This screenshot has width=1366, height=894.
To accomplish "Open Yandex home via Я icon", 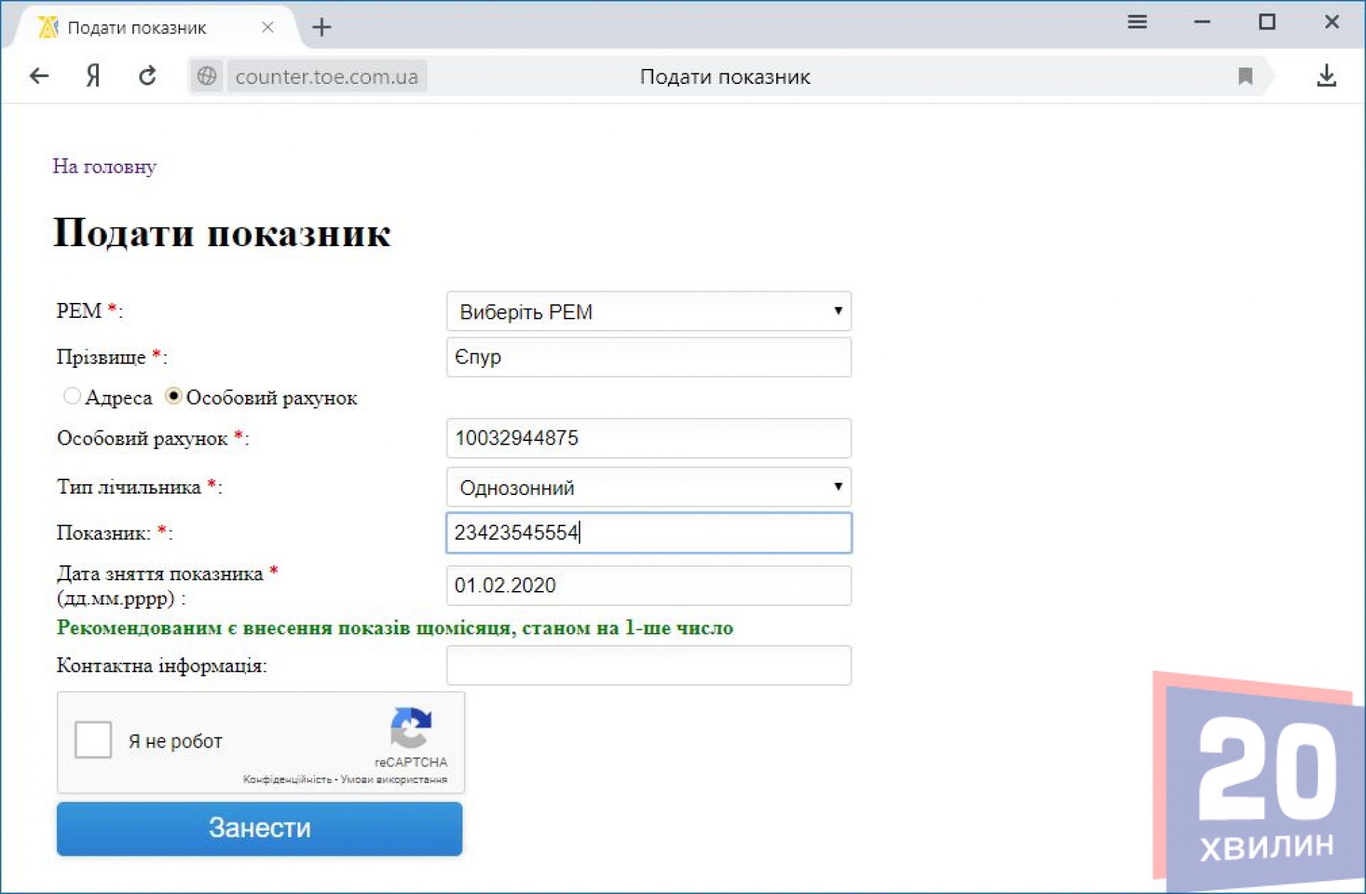I will click(x=93, y=75).
